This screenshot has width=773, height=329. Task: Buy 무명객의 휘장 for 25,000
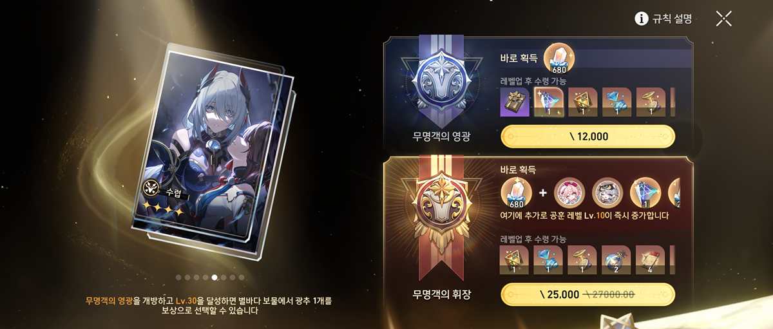click(587, 294)
